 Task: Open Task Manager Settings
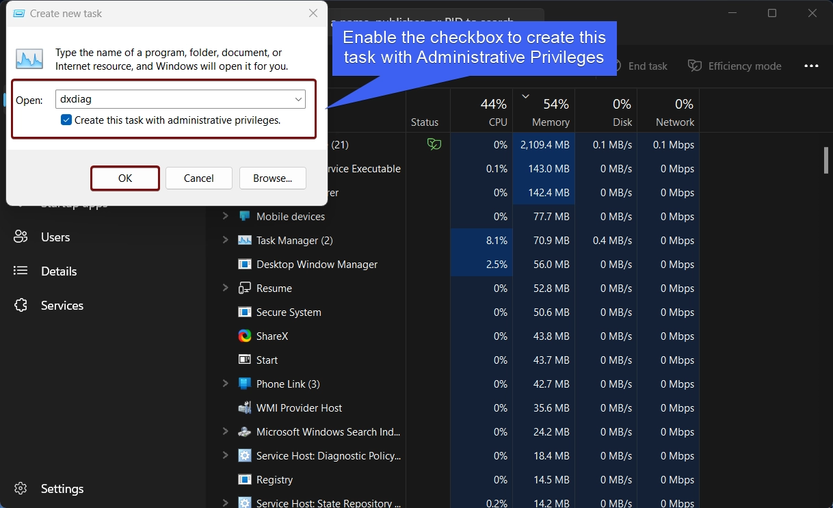point(62,489)
